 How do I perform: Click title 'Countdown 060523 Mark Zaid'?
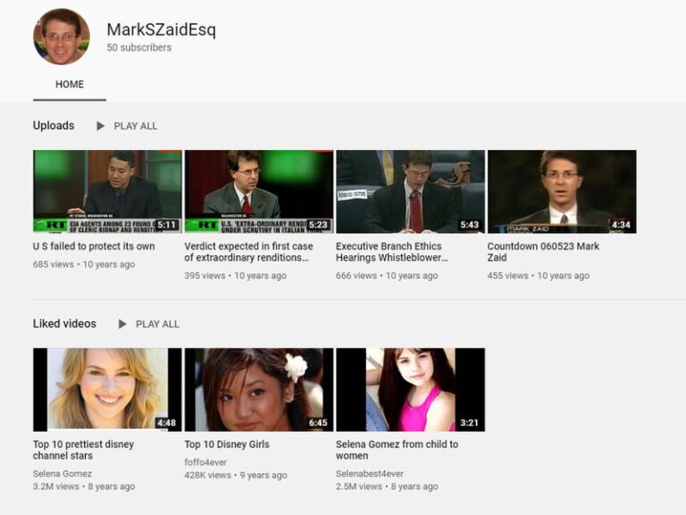coord(543,252)
